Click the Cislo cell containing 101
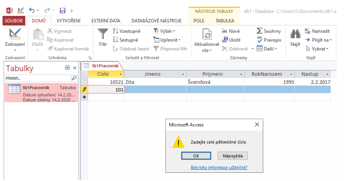Image resolution: width=346 pixels, height=181 pixels. tap(106, 90)
